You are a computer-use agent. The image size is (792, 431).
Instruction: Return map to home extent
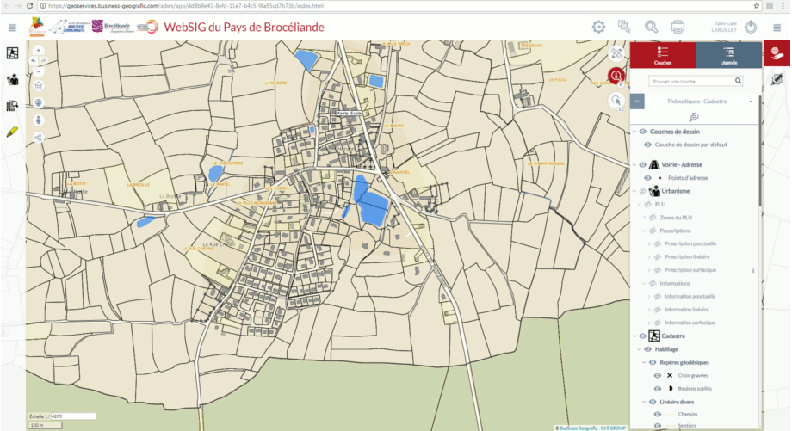coord(39,85)
